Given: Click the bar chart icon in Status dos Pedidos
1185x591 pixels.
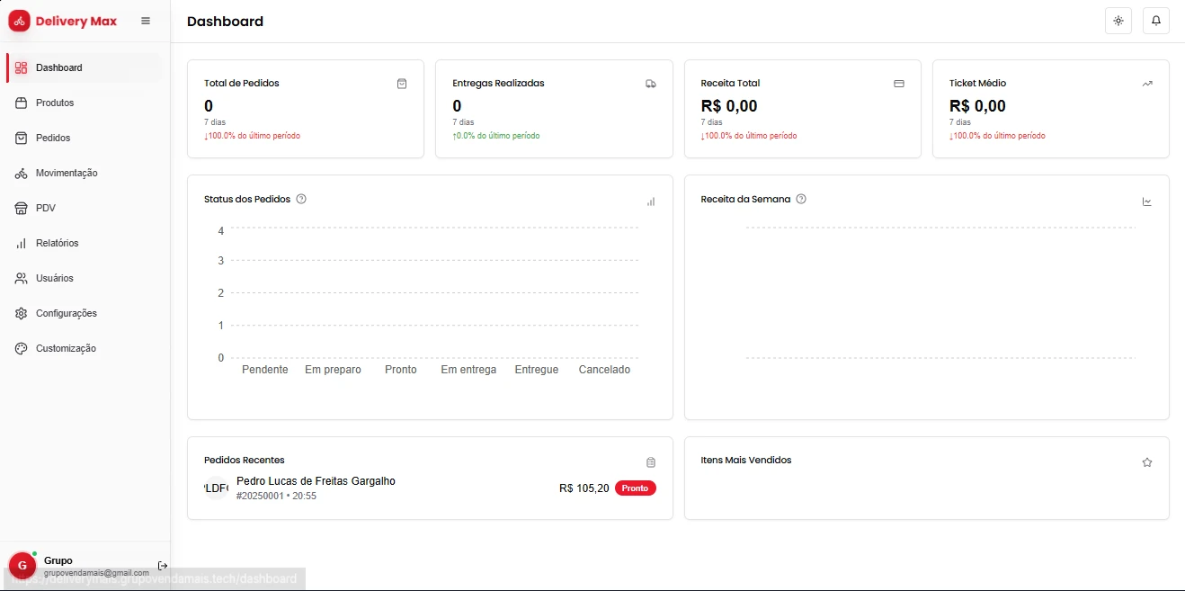Looking at the screenshot, I should (x=651, y=201).
